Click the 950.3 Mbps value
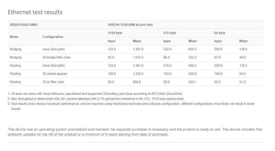 point(192,49)
